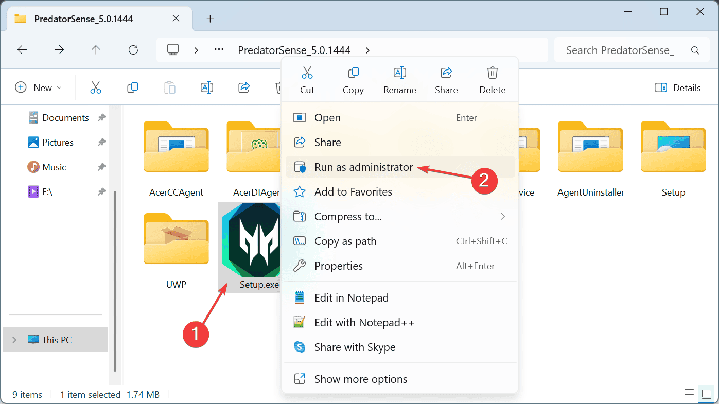Click the navigation pane scrollbar
The width and height of the screenshot is (719, 404).
point(115,280)
